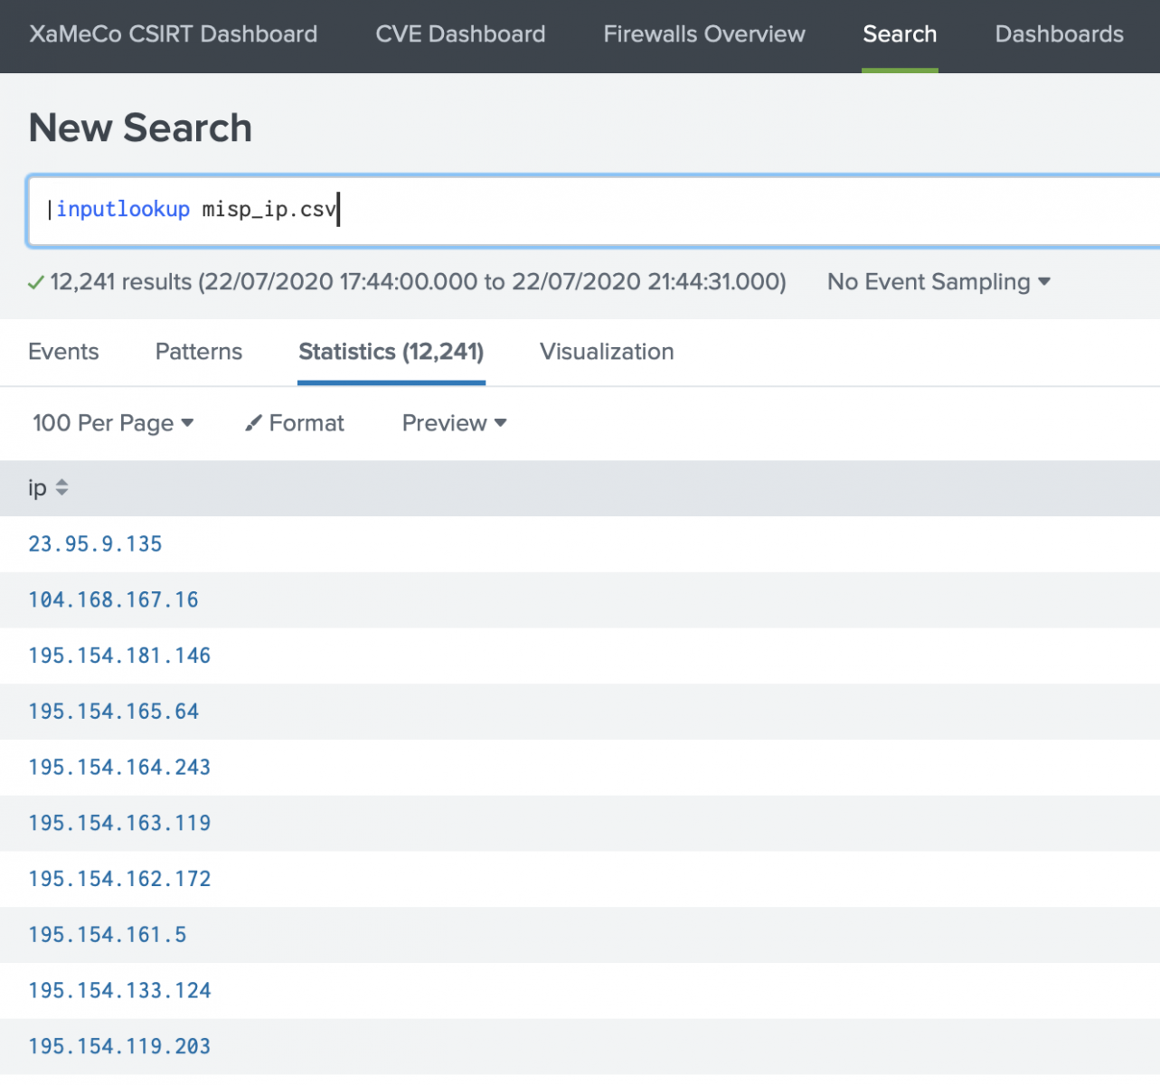The image size is (1160, 1085).
Task: Go to CVE Dashboard in navigation
Action: pyautogui.click(x=460, y=34)
